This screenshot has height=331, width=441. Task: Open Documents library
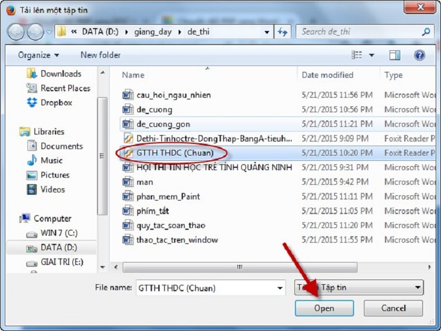coord(55,146)
